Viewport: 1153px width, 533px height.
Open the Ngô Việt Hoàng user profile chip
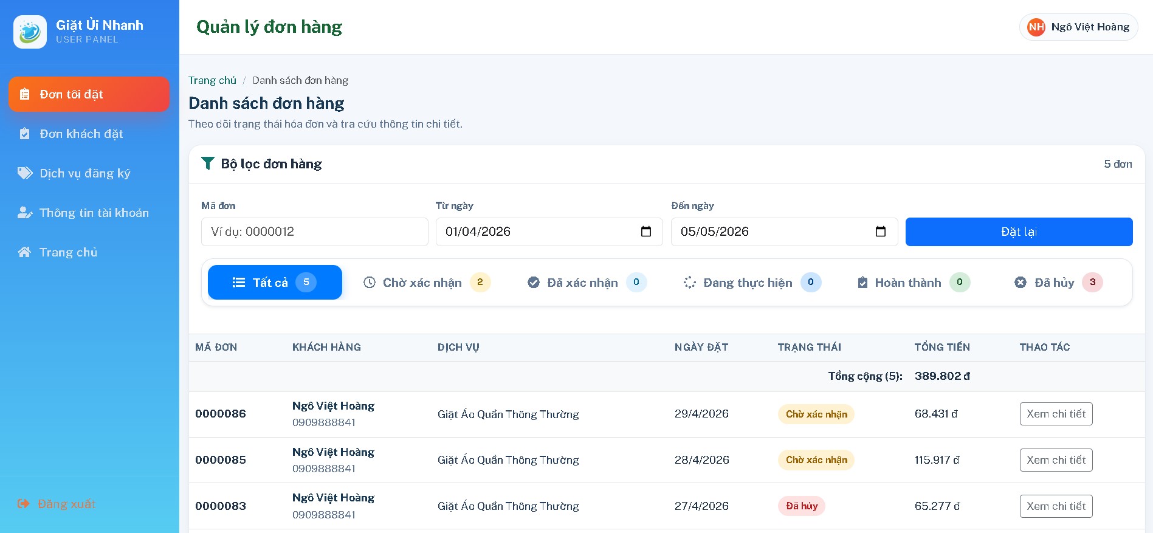[1078, 27]
